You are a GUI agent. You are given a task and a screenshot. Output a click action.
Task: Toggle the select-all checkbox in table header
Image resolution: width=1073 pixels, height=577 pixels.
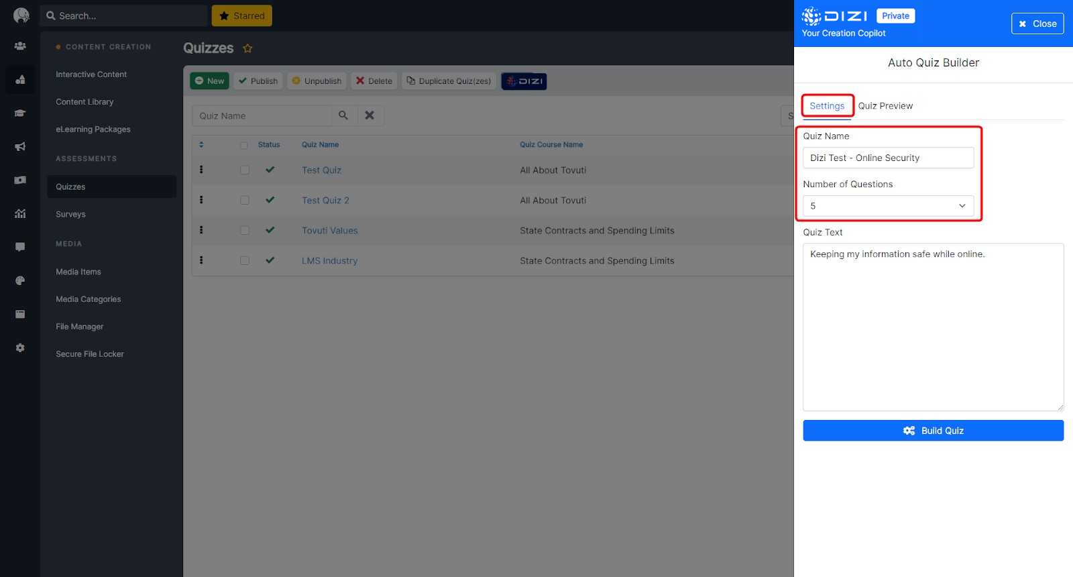pyautogui.click(x=244, y=145)
